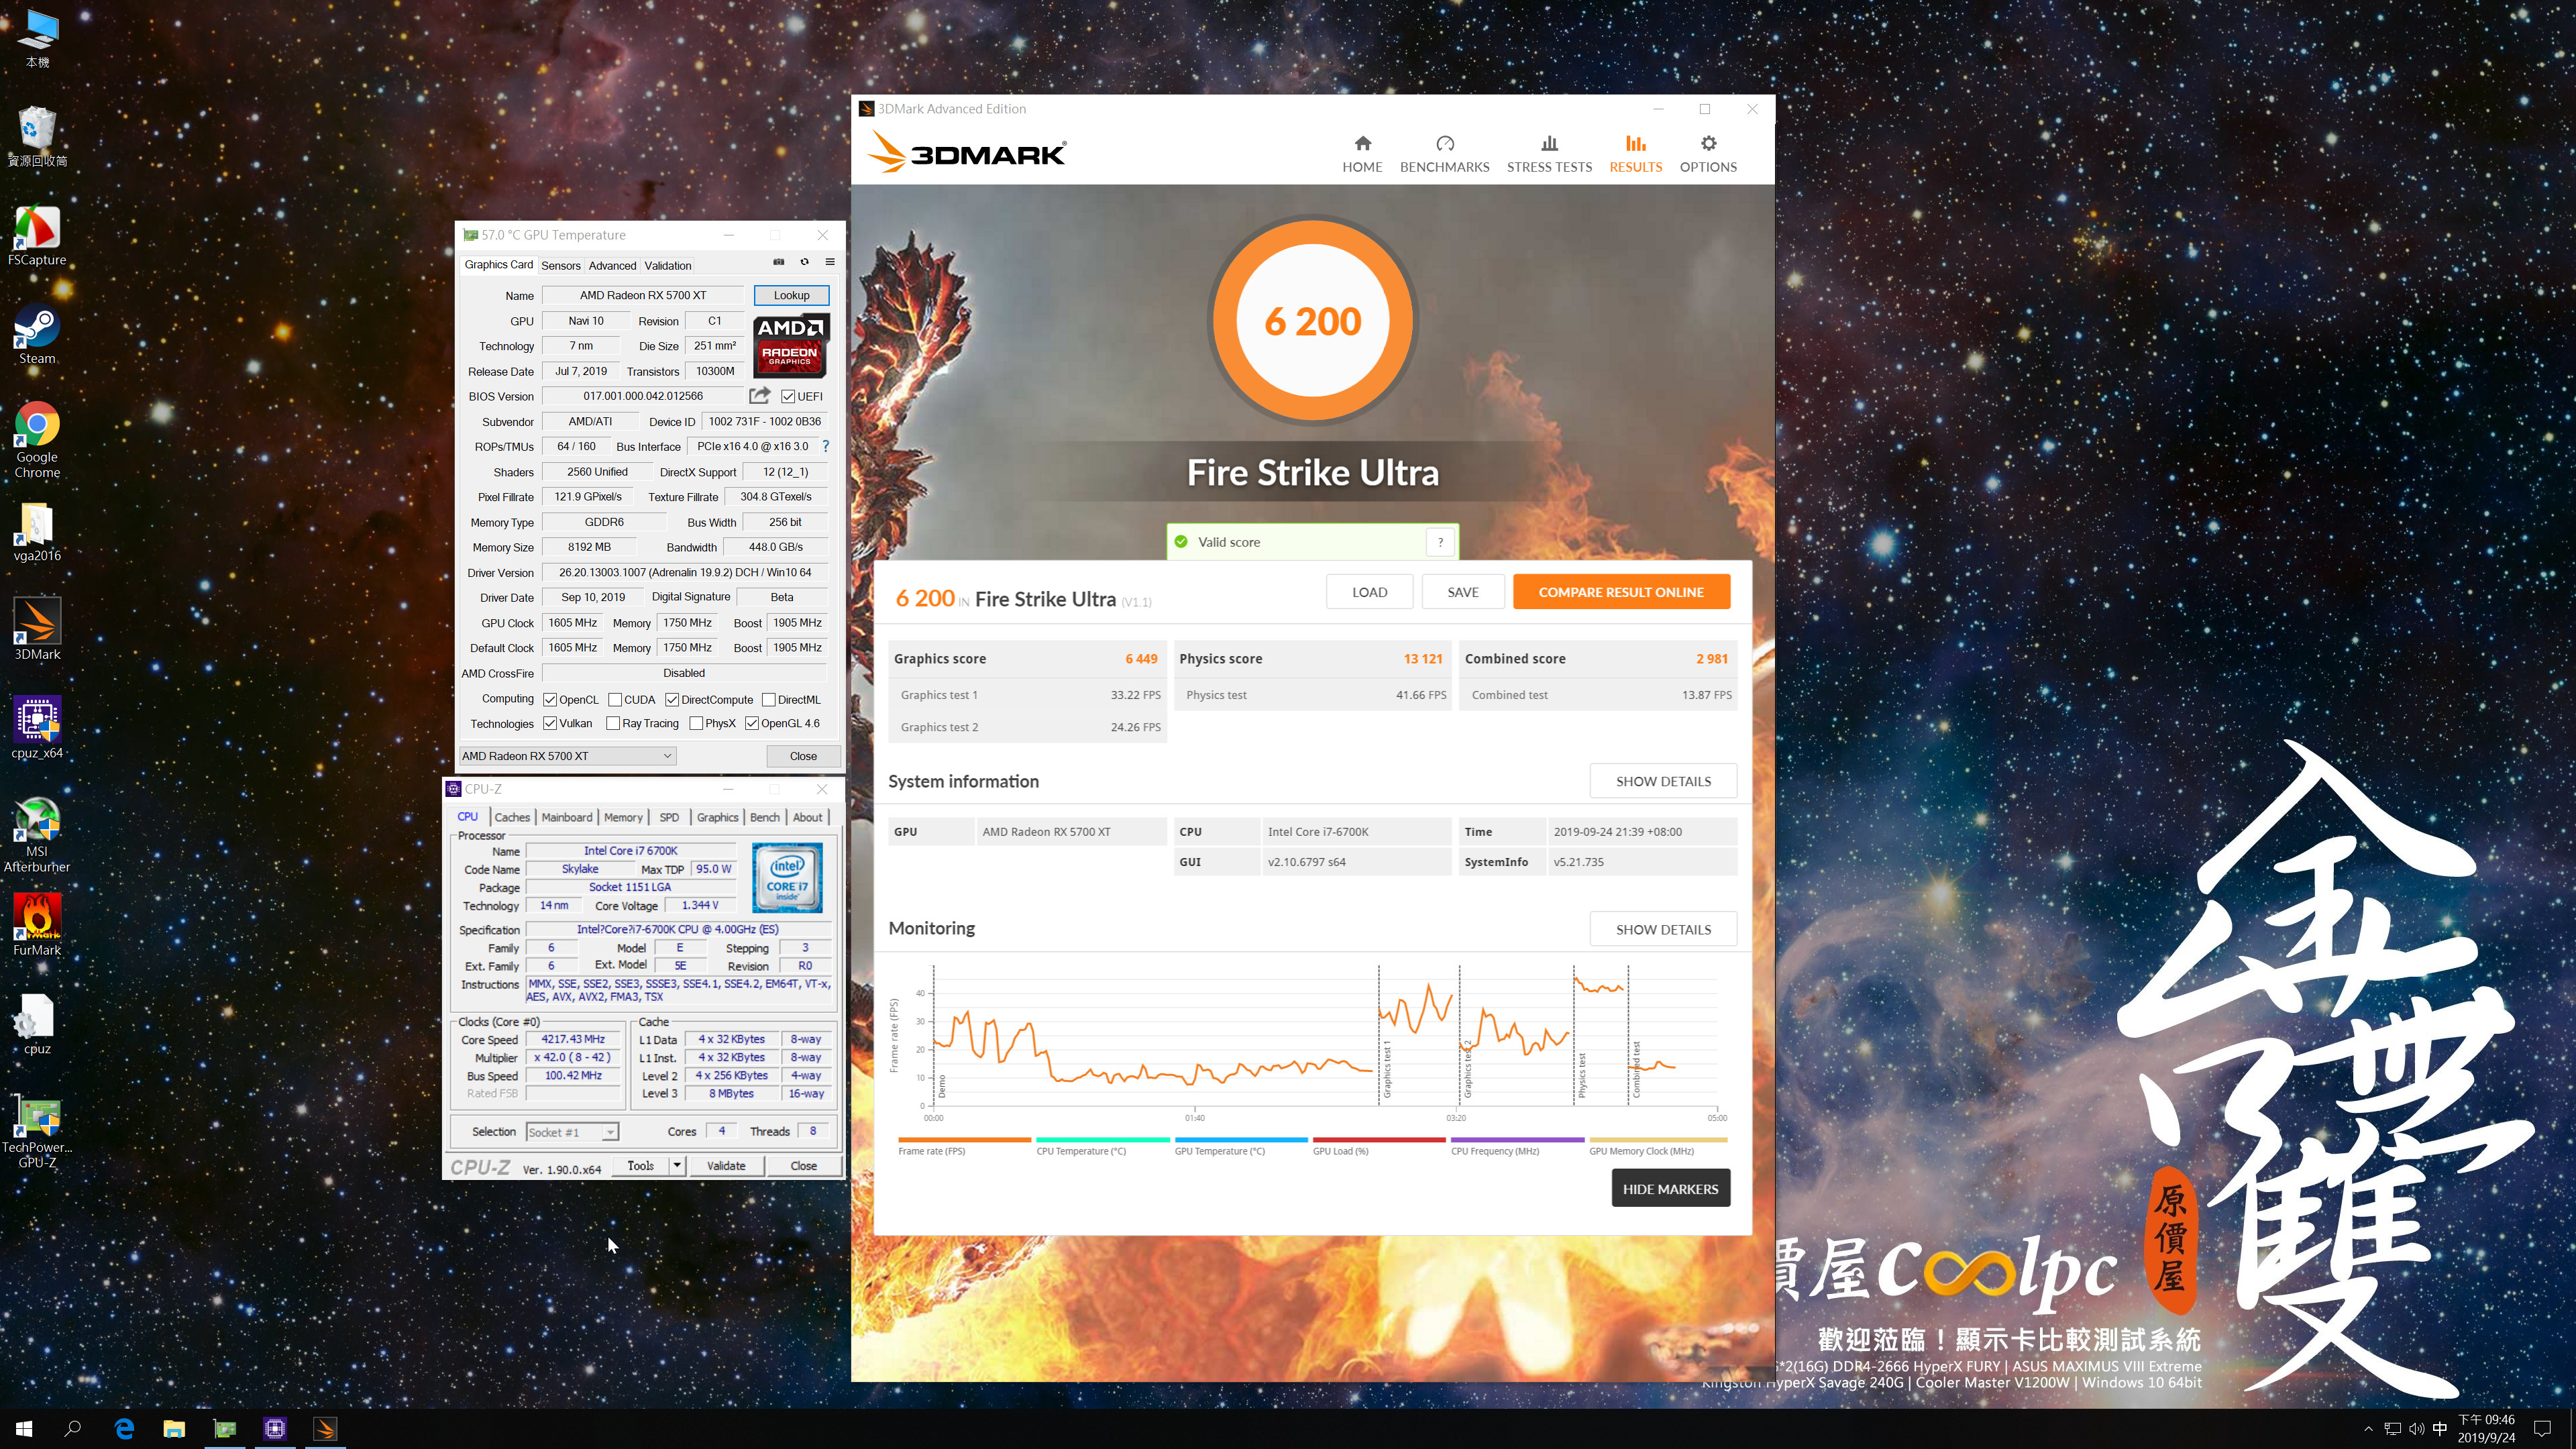This screenshot has width=2576, height=1449.
Task: Open the vga2016 desktop folder
Action: click(x=37, y=532)
